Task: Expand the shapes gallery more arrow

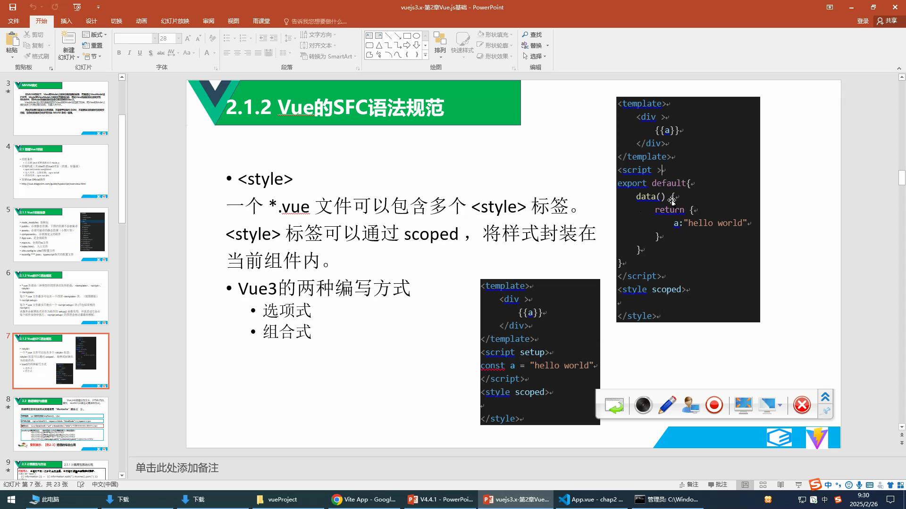Action: (425, 56)
